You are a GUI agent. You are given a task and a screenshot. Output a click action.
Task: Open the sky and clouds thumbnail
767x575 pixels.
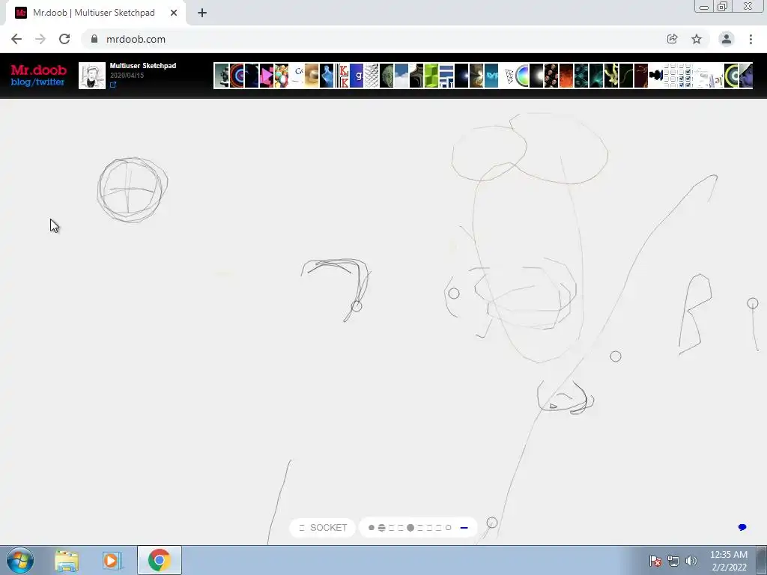401,76
